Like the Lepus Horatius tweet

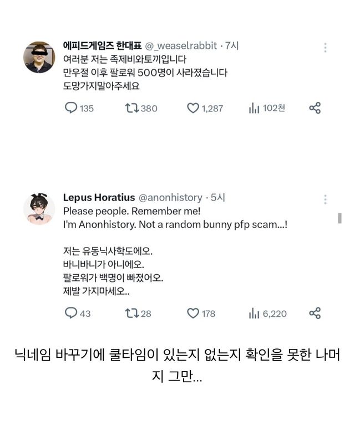click(x=192, y=314)
